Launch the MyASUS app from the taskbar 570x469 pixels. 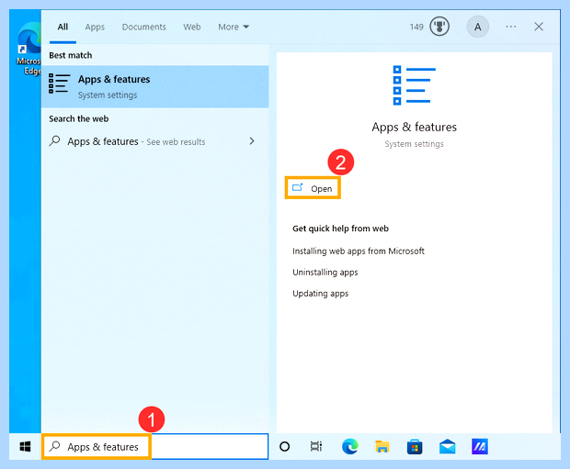coord(480,446)
